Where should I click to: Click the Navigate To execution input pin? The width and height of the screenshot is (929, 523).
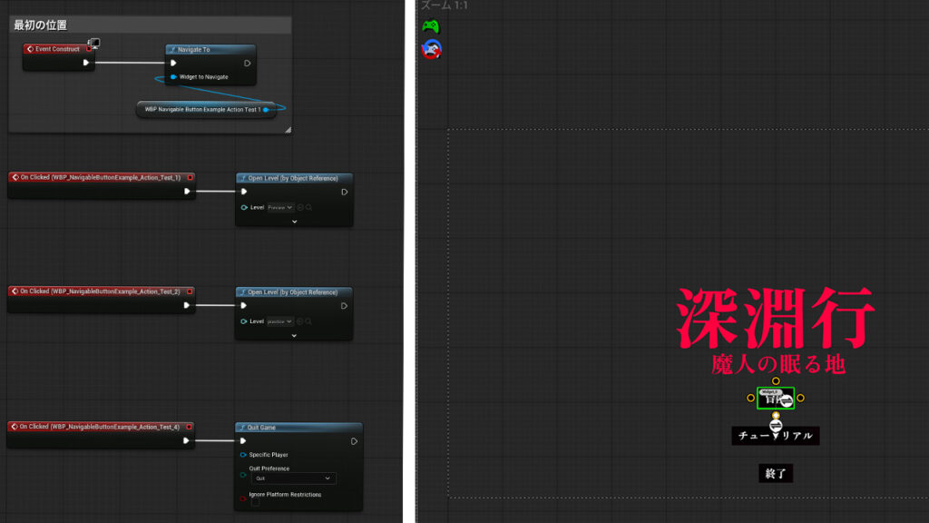coord(173,63)
